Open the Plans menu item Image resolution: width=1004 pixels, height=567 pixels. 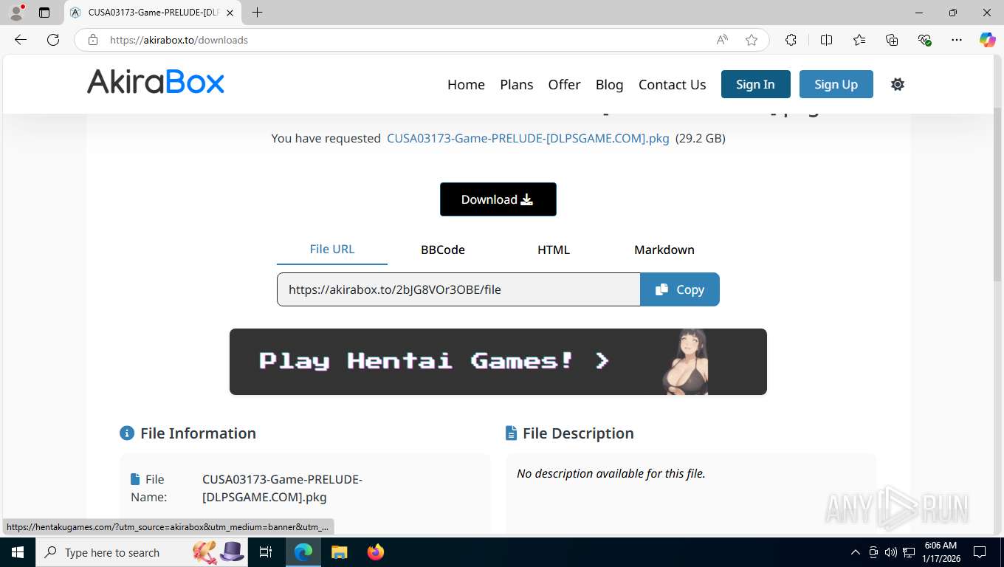tap(517, 84)
